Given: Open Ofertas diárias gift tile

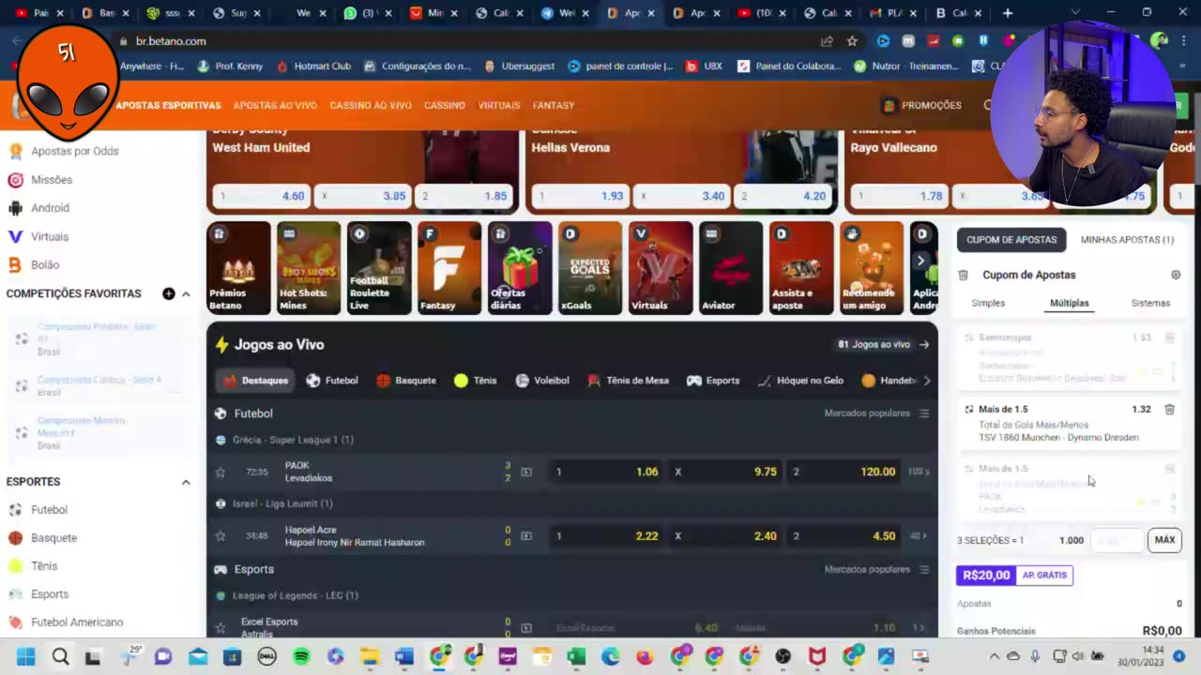Looking at the screenshot, I should [x=520, y=267].
